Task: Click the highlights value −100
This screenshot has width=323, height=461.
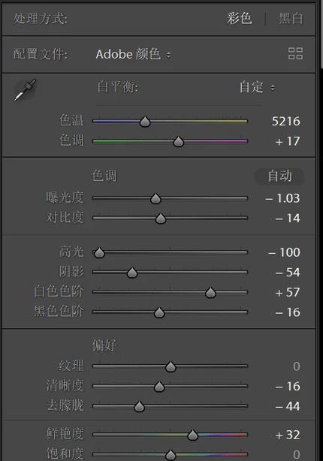Action: pyautogui.click(x=284, y=252)
